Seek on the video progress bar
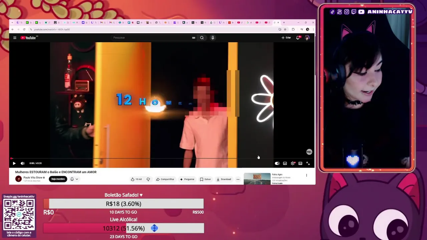The height and width of the screenshot is (240, 427). point(162,159)
